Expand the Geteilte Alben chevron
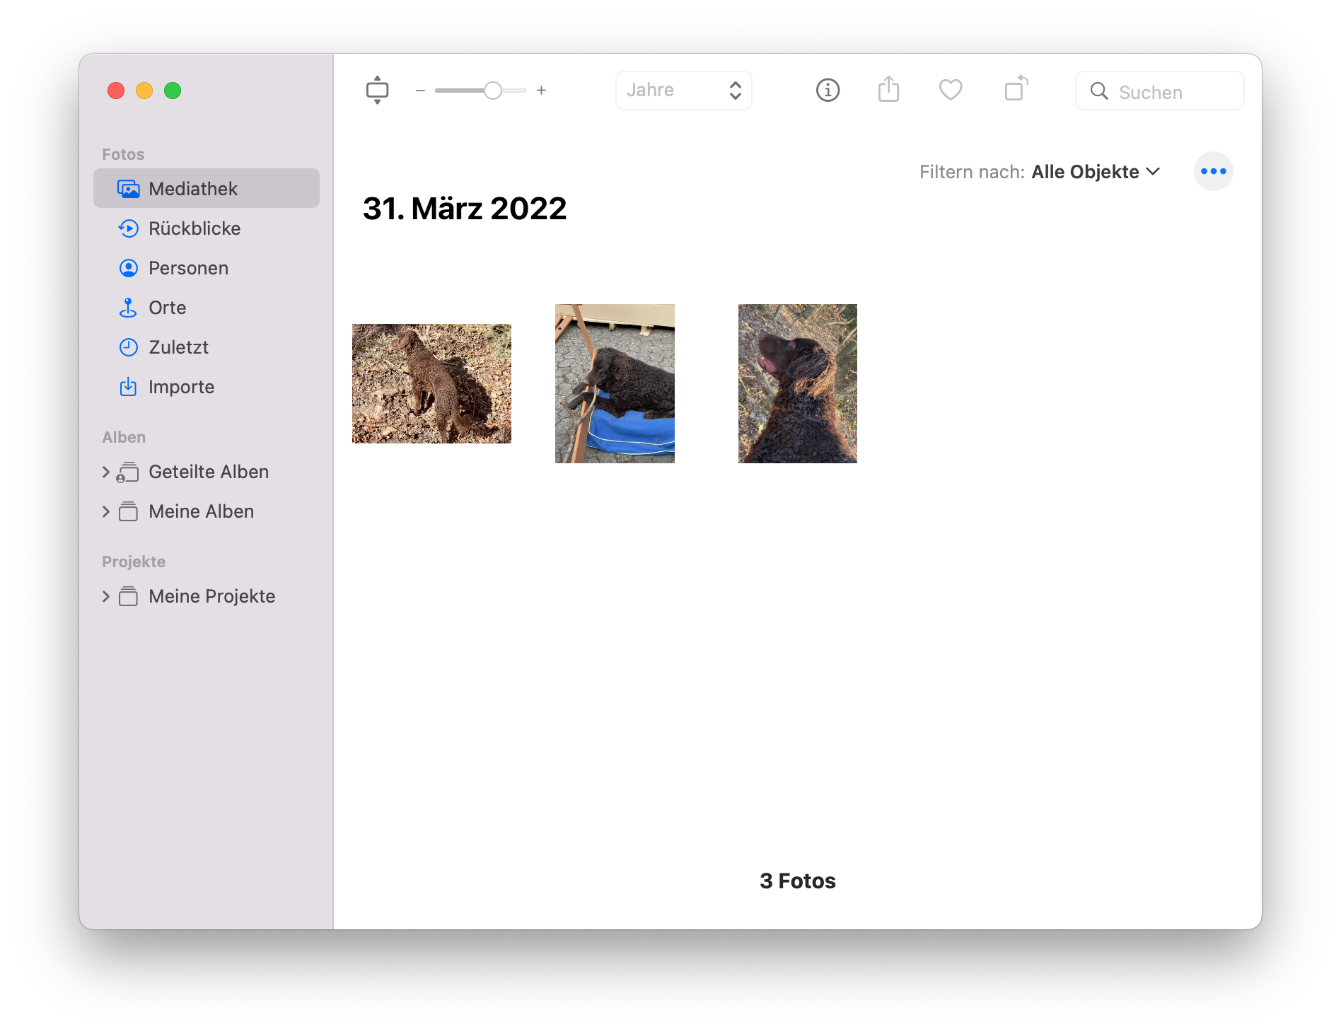 click(x=106, y=472)
